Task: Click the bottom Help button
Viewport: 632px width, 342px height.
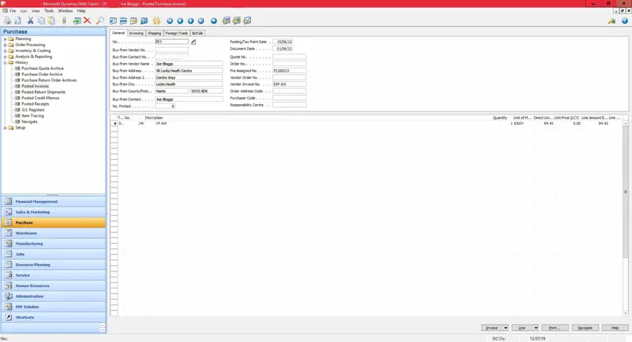Action: point(615,328)
